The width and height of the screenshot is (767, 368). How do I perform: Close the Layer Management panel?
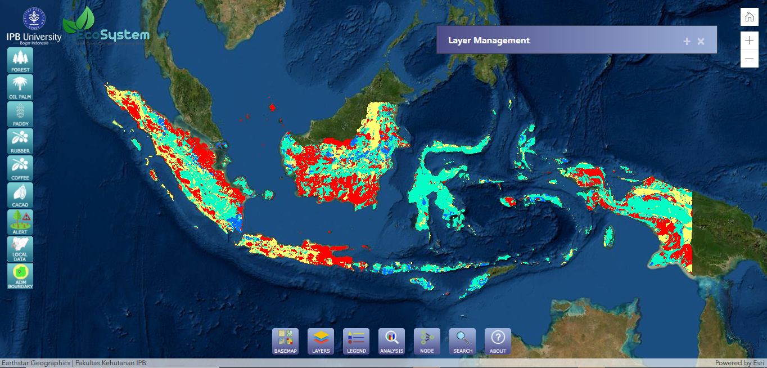coord(701,41)
